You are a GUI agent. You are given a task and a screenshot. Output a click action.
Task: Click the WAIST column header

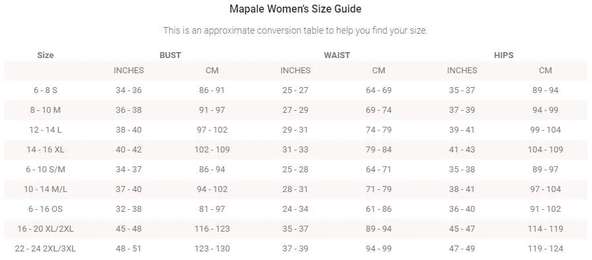337,55
